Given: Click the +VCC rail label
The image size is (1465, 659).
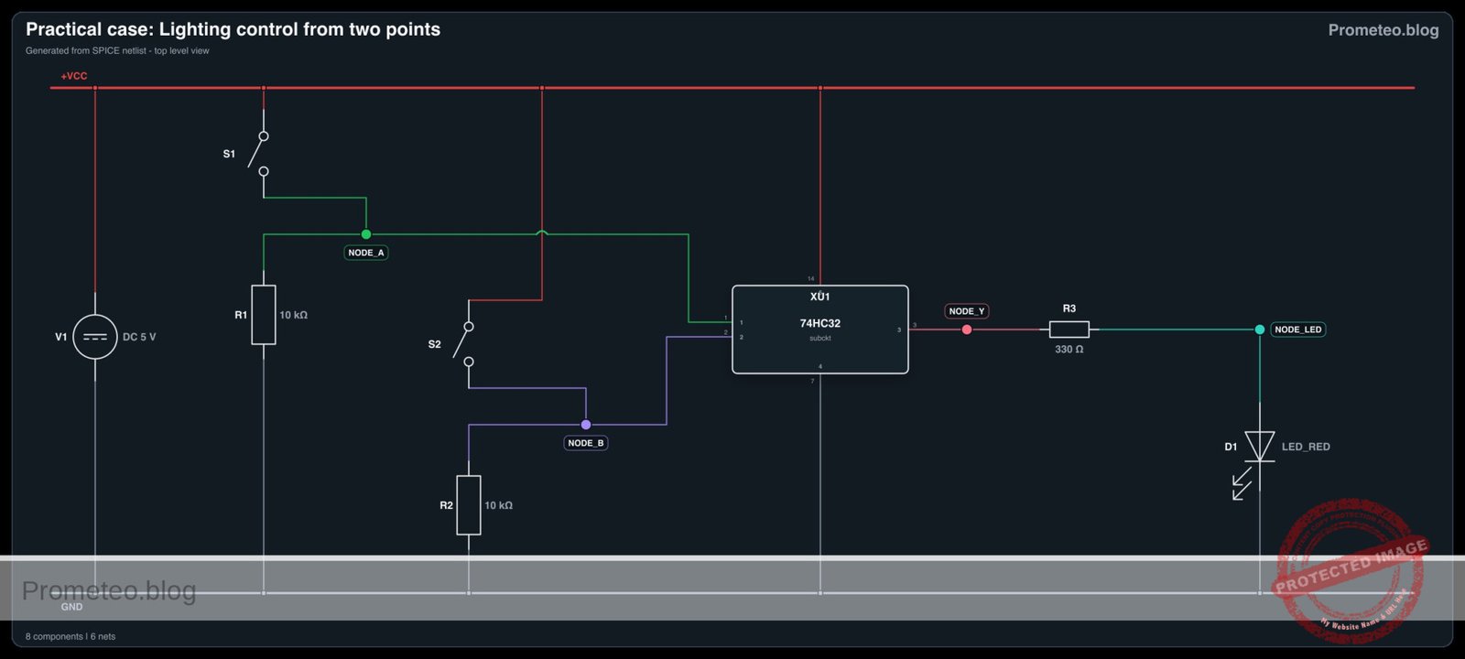Looking at the screenshot, I should (74, 76).
